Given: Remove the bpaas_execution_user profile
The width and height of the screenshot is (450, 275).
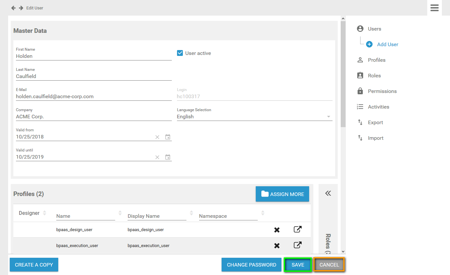Looking at the screenshot, I should click(x=277, y=246).
